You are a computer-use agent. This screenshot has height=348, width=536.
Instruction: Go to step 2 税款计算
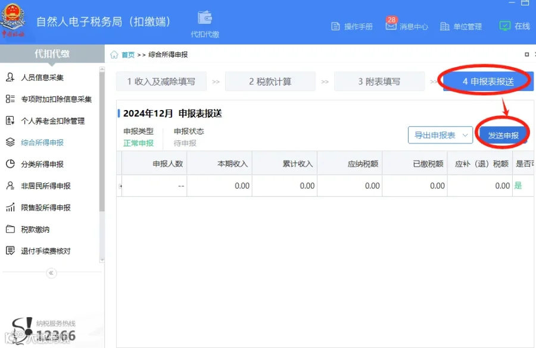(x=270, y=81)
